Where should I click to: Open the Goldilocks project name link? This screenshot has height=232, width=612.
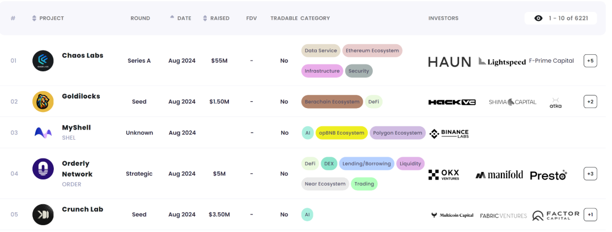coord(81,96)
